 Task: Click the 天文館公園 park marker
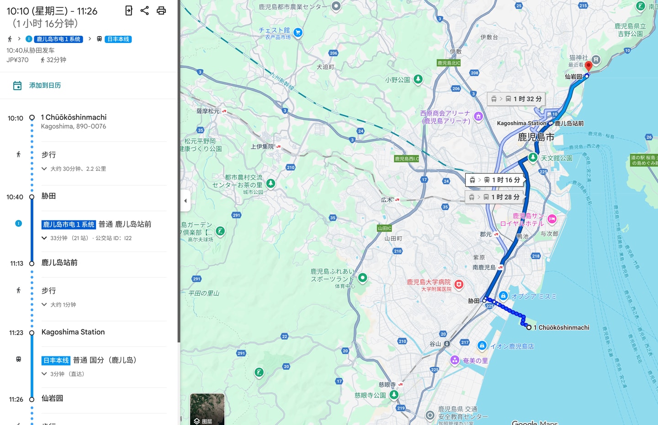(x=533, y=157)
